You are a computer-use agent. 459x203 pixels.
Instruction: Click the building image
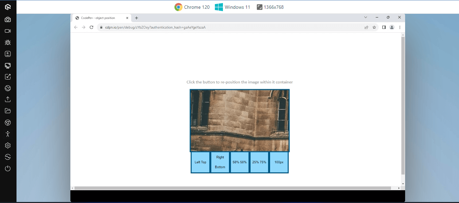239,121
